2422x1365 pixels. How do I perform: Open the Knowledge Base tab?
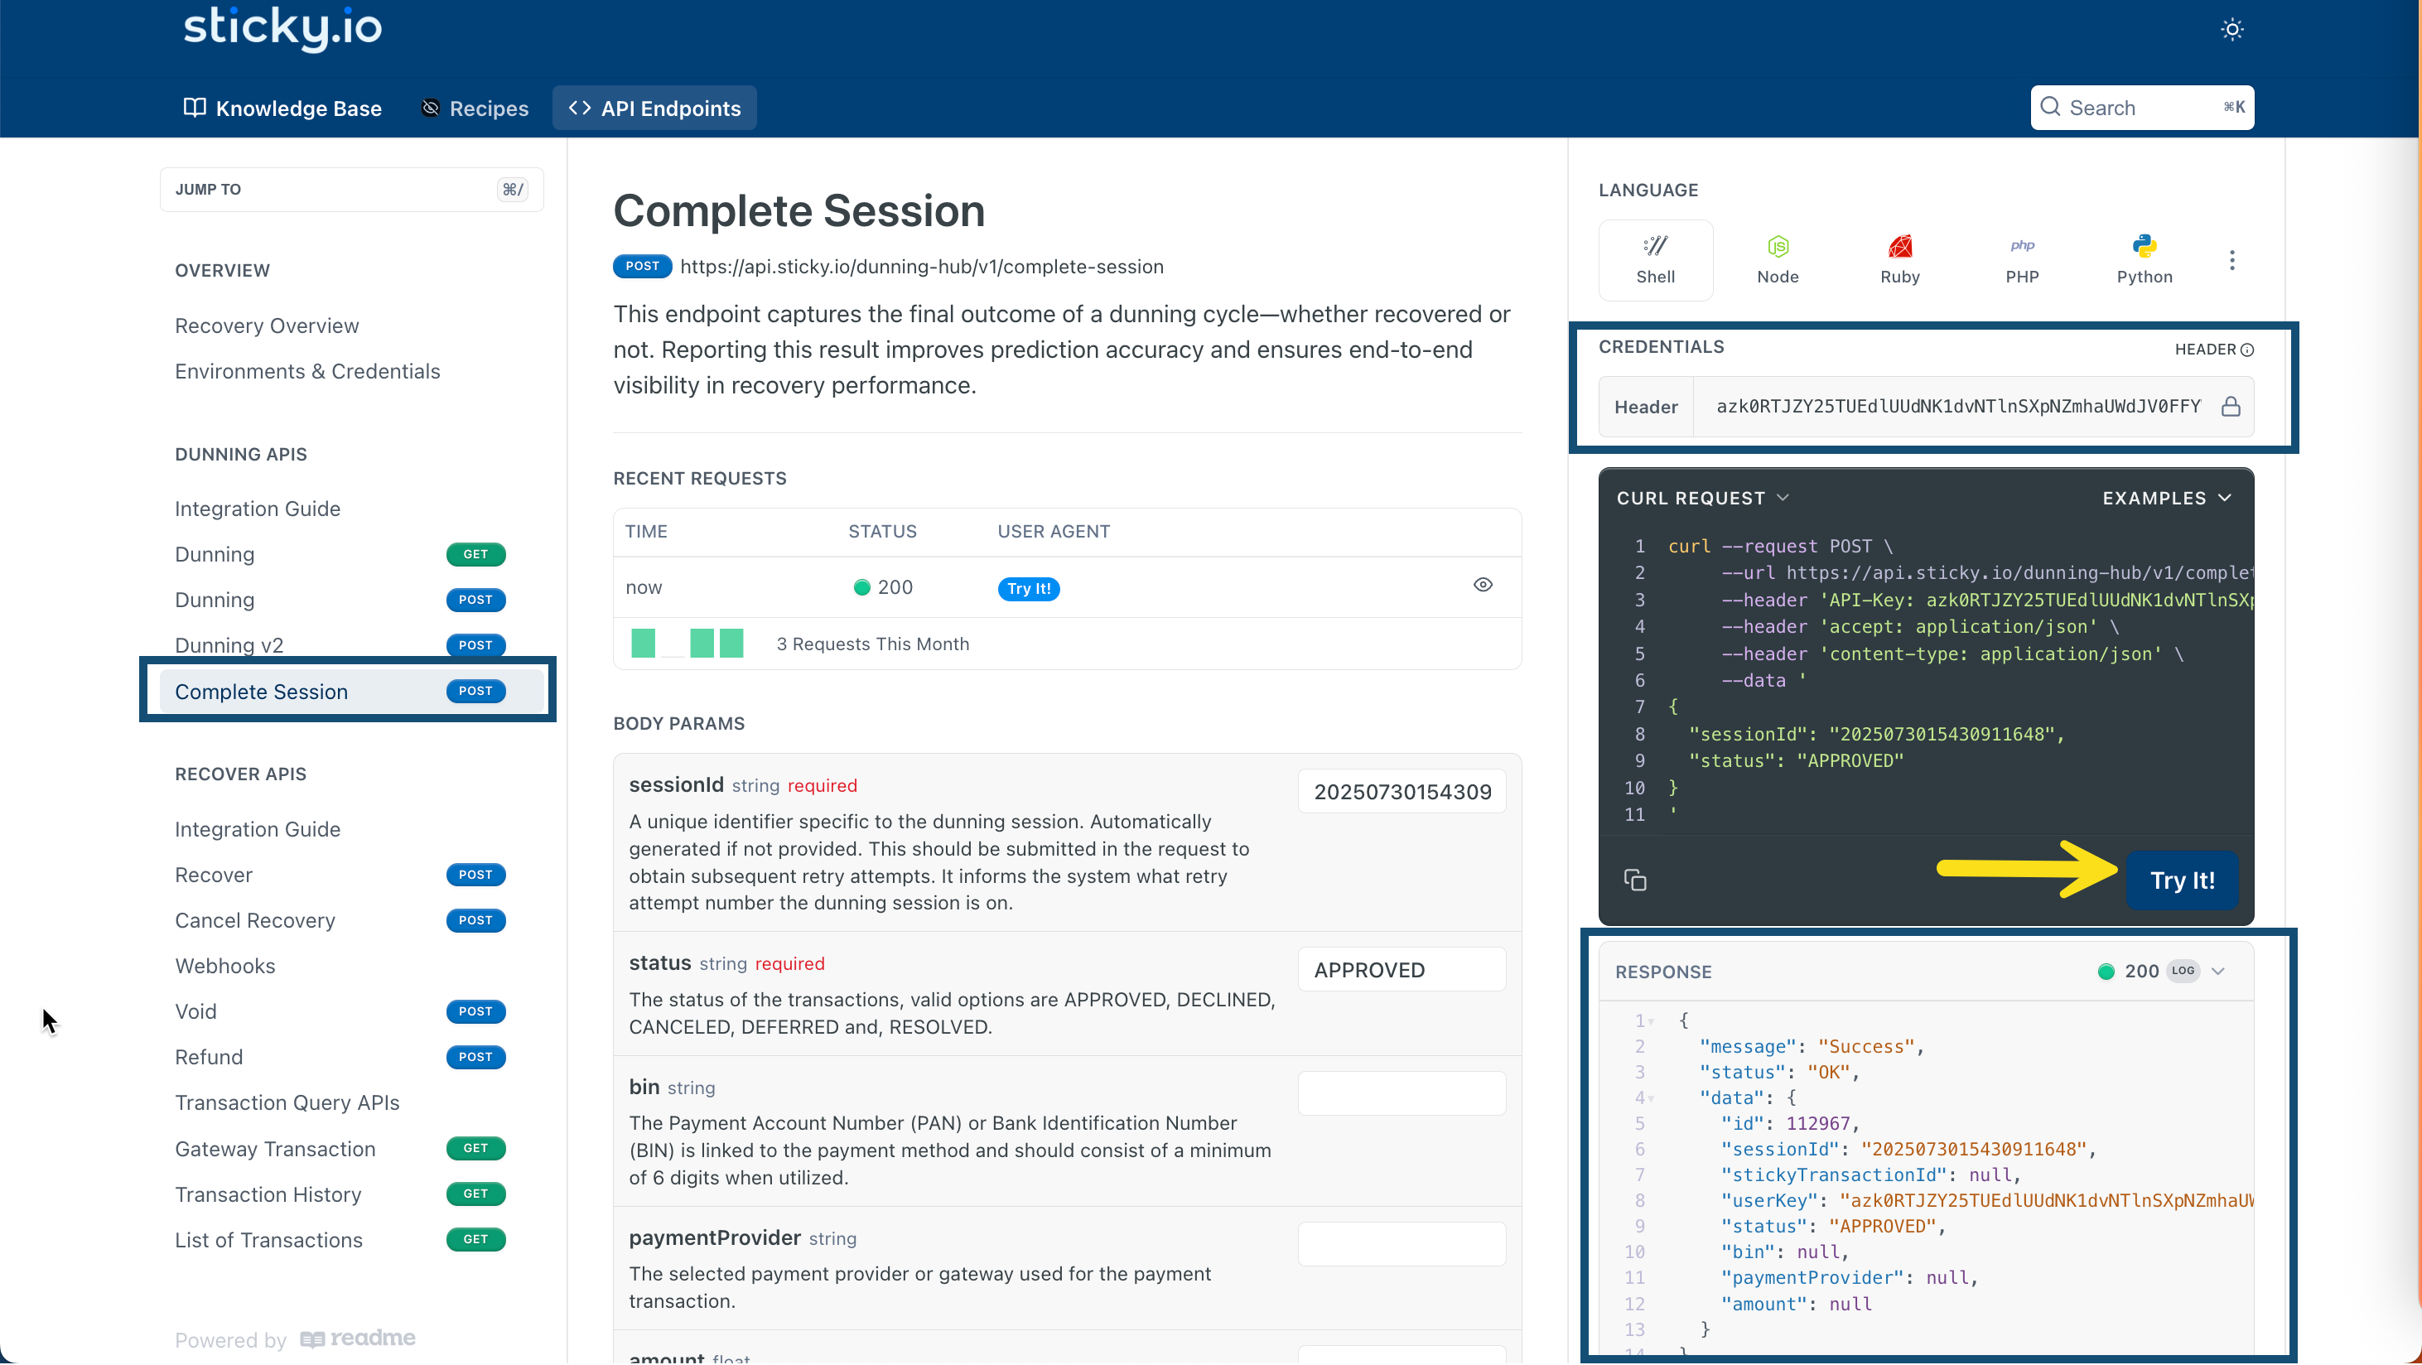pos(282,109)
